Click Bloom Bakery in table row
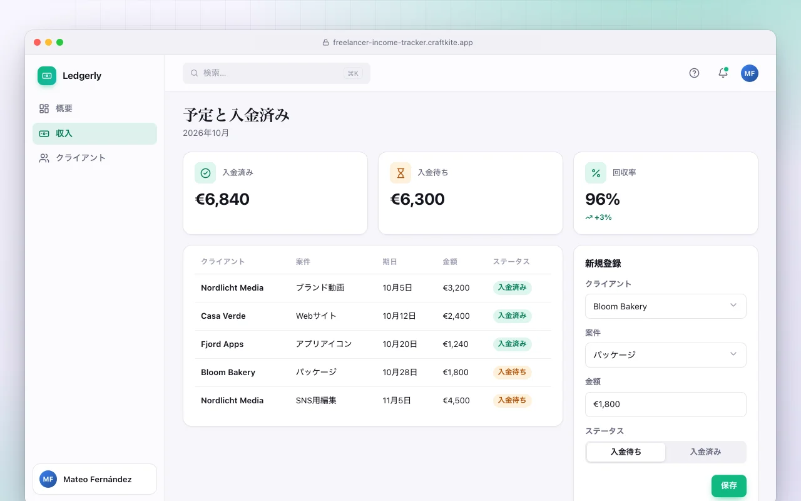This screenshot has height=501, width=801. (228, 373)
